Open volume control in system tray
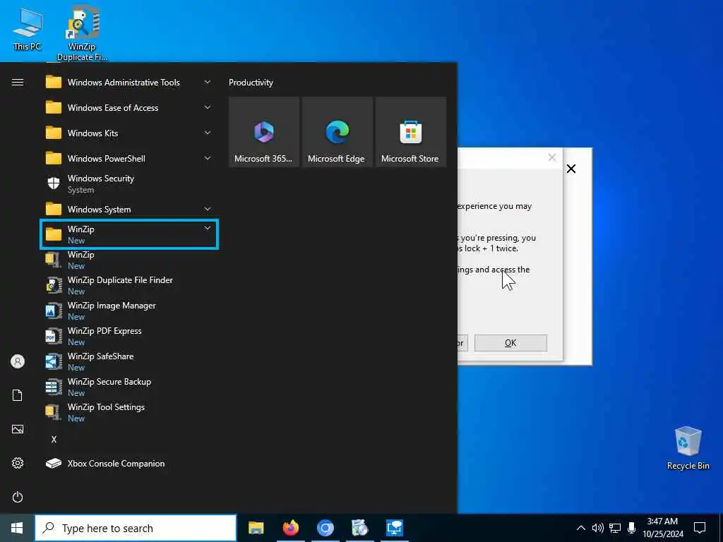 coord(597,528)
